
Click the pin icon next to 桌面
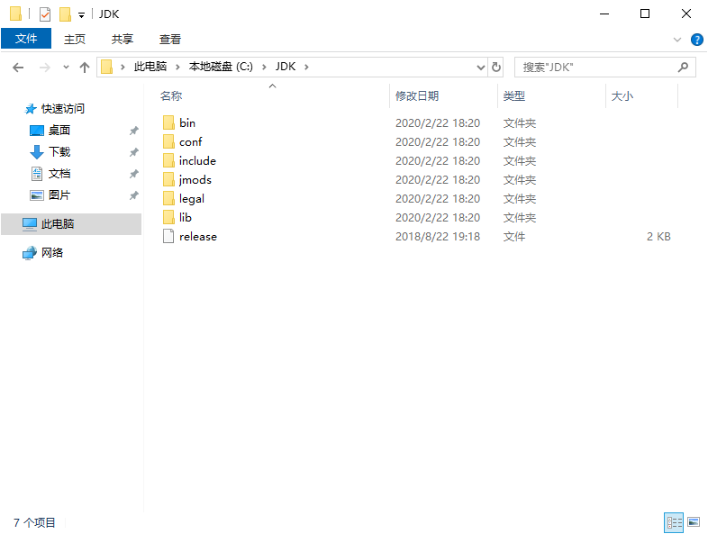133,131
